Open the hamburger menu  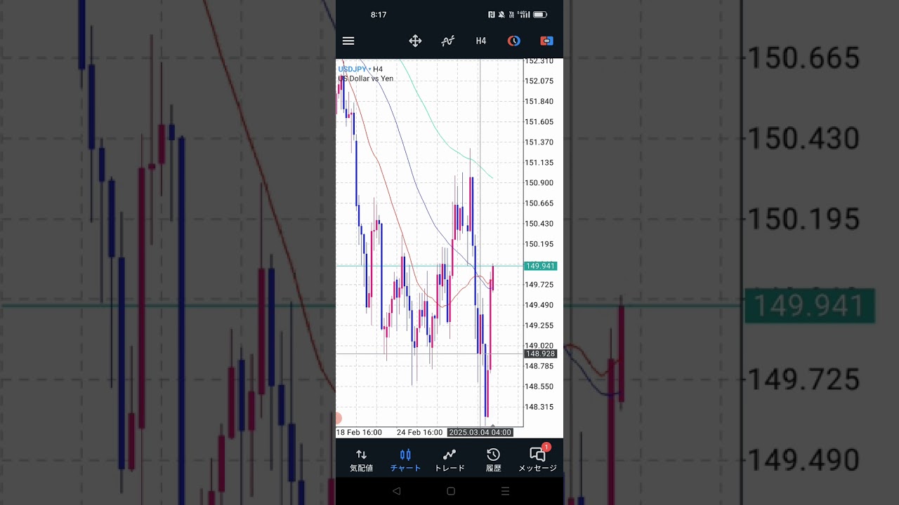[x=348, y=41]
